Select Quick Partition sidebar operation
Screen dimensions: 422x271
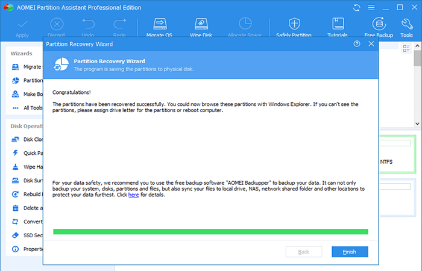click(x=27, y=153)
